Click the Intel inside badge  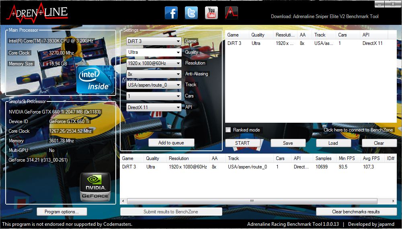click(95, 79)
